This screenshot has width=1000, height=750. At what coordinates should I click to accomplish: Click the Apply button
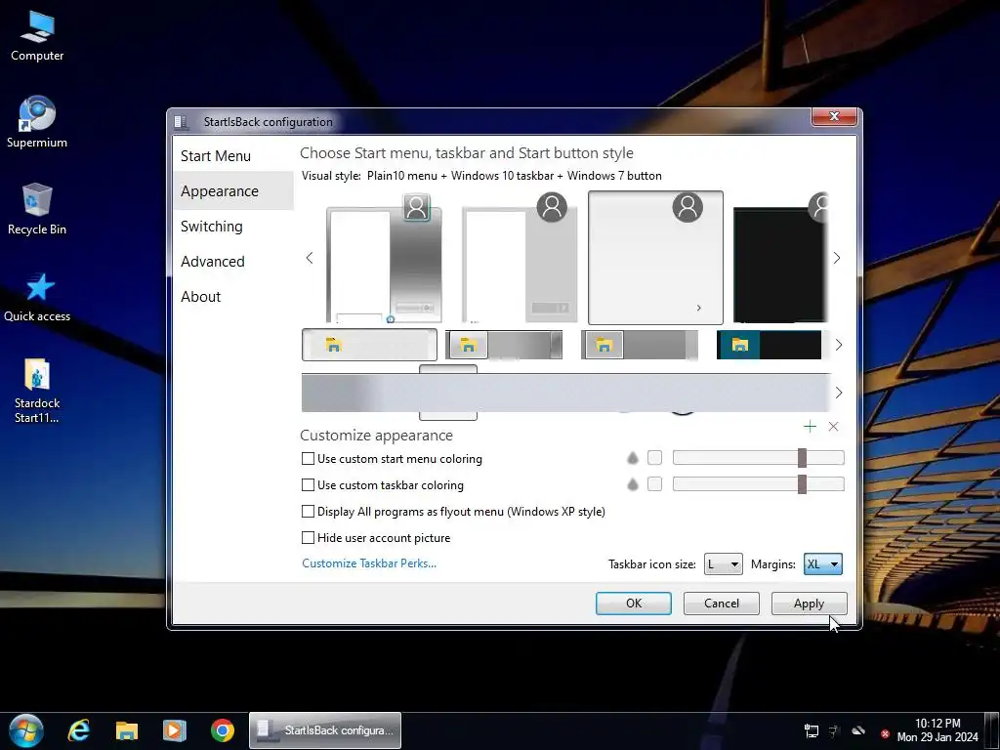pyautogui.click(x=810, y=604)
